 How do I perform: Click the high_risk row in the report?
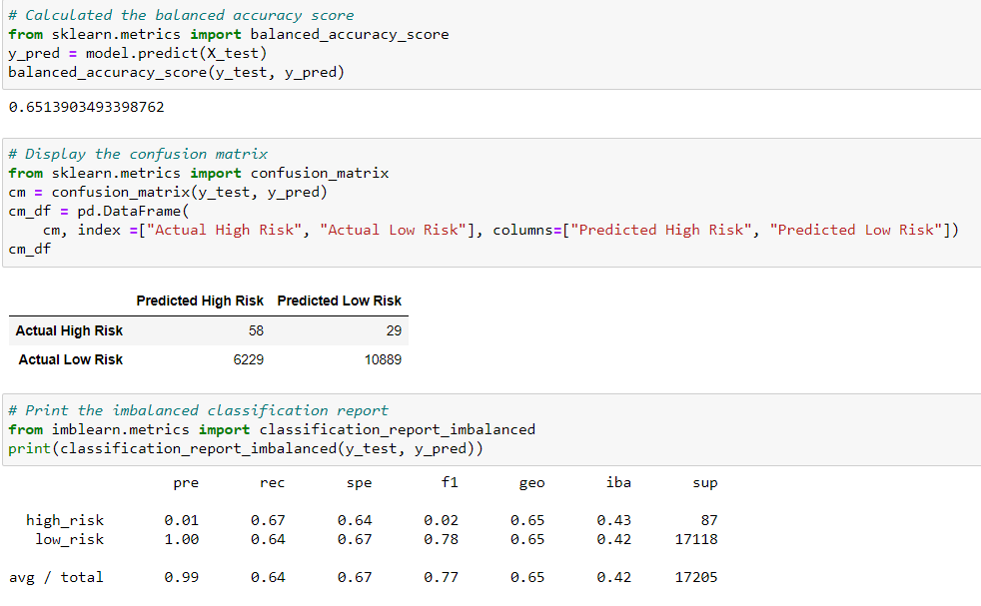pos(65,520)
